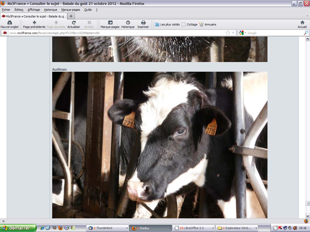Go to the Accueil home page
310x232 pixels.
click(302, 25)
